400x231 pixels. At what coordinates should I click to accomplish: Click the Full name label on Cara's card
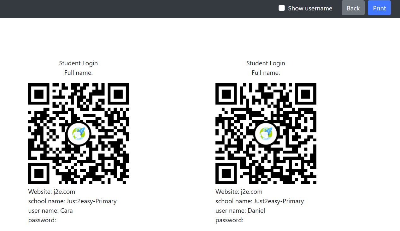(x=79, y=73)
